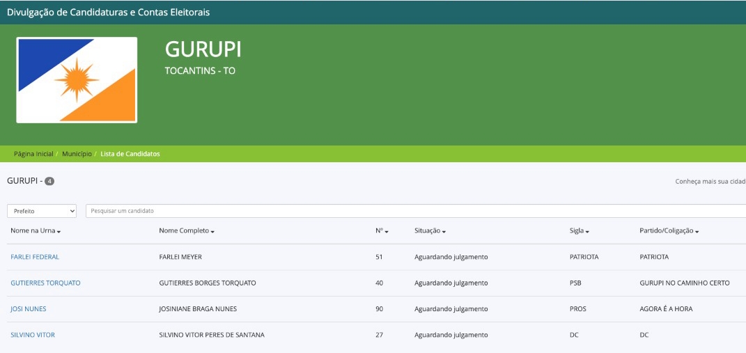Screen dimensions: 746x353
Task: Click the candidate count badge showing 4
Action: [49, 181]
